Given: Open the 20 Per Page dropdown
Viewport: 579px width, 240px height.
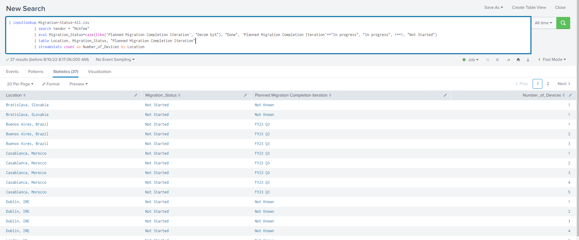Looking at the screenshot, I should [x=20, y=84].
